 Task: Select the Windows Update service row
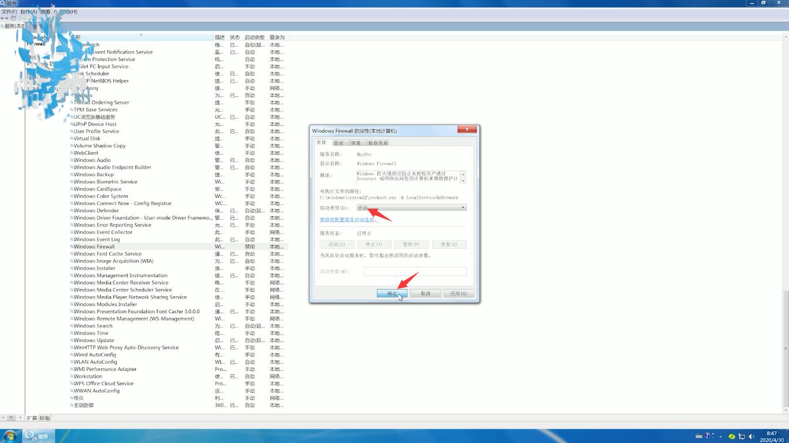(179, 340)
